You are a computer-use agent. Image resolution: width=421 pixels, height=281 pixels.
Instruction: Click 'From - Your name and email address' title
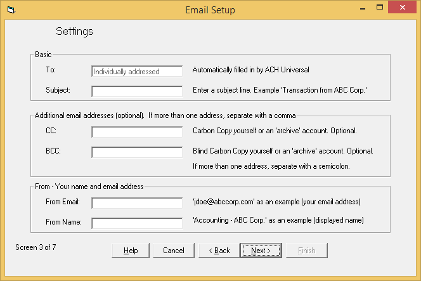(89, 186)
